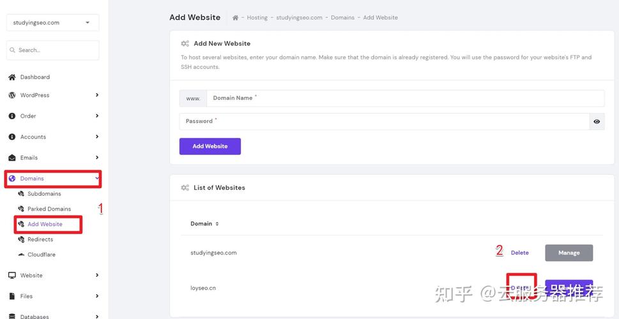Expand the WordPress menu chevron
This screenshot has height=319, width=619.
97,95
